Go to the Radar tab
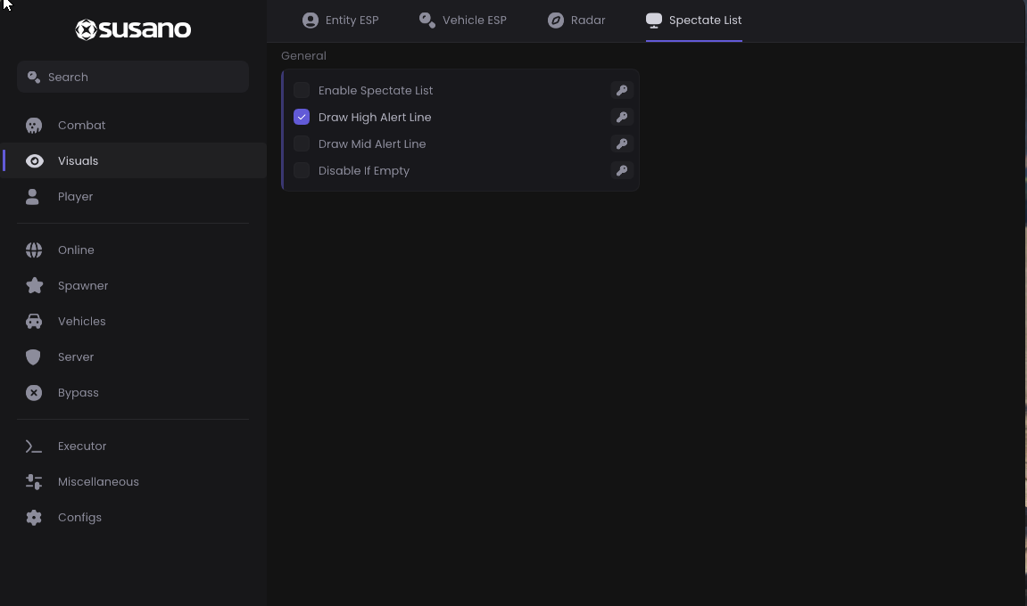Viewport: 1027px width, 606px height. click(x=576, y=20)
